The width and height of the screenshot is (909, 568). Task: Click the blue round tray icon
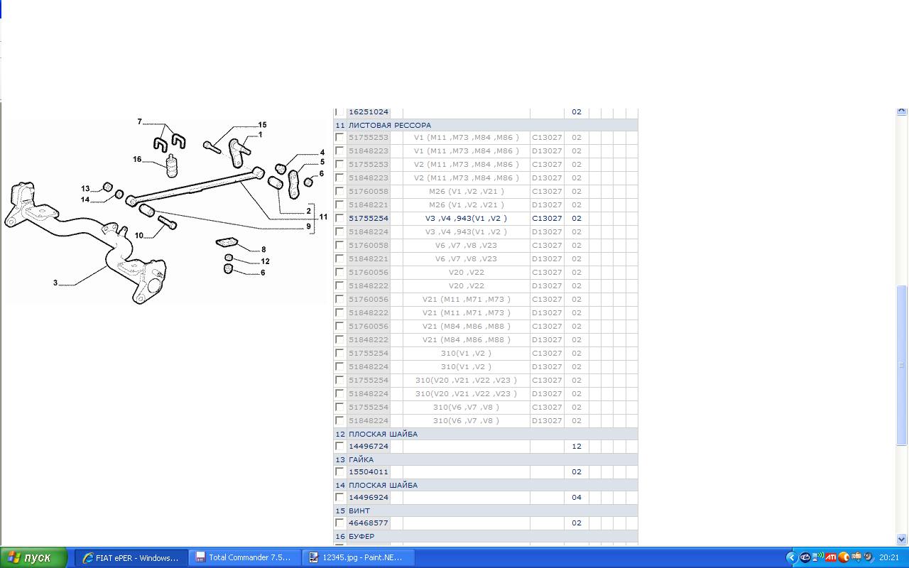pos(805,557)
